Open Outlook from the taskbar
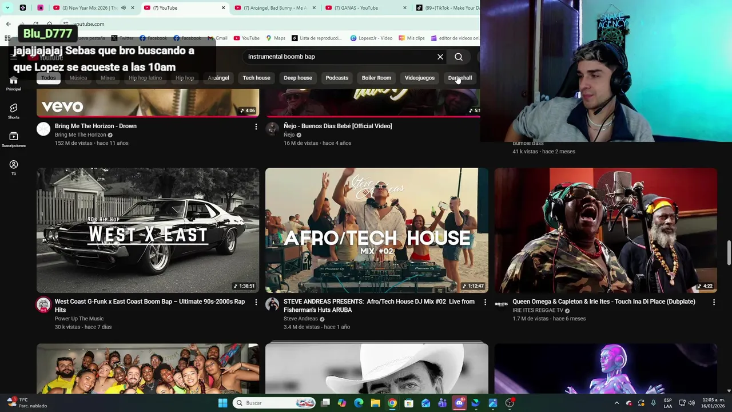Image resolution: width=732 pixels, height=412 pixels. click(x=425, y=403)
